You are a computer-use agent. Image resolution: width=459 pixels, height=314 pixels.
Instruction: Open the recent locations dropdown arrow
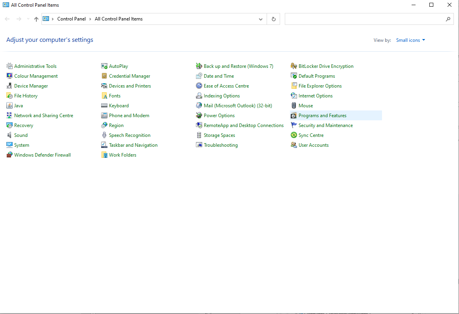(28, 19)
